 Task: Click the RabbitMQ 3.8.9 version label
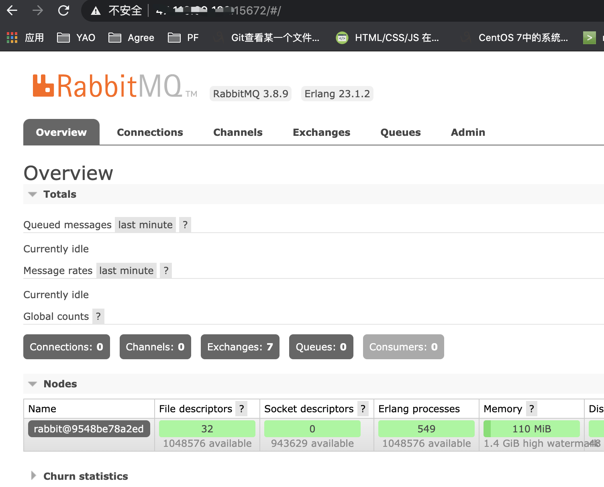coord(251,94)
